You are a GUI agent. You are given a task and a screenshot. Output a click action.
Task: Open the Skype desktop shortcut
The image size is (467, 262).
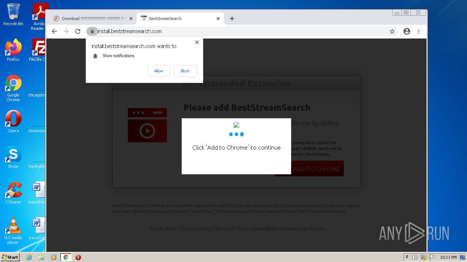click(13, 157)
